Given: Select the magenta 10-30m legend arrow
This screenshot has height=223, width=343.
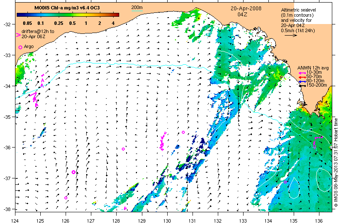Looking at the screenshot, I should pos(303,73).
